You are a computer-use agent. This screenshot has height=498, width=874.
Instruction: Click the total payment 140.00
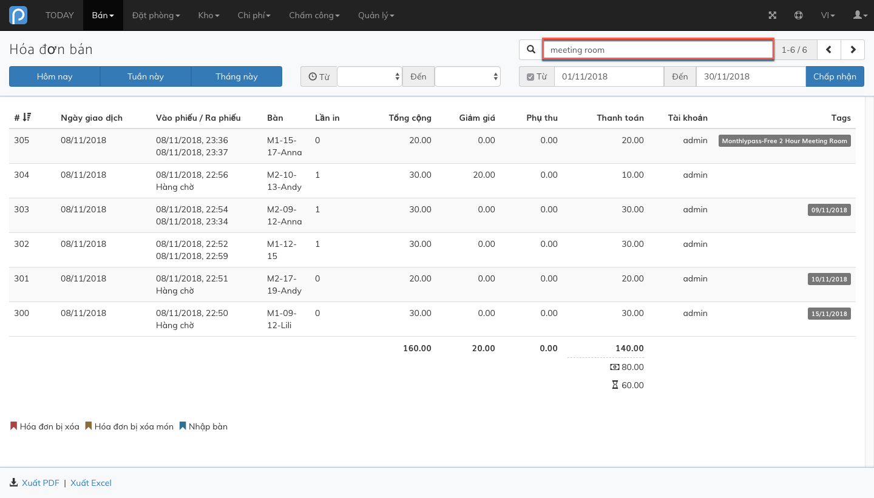[x=629, y=348]
